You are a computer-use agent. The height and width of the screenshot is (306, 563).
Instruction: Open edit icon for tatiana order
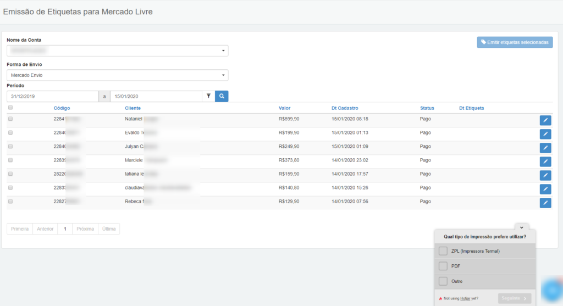545,175
